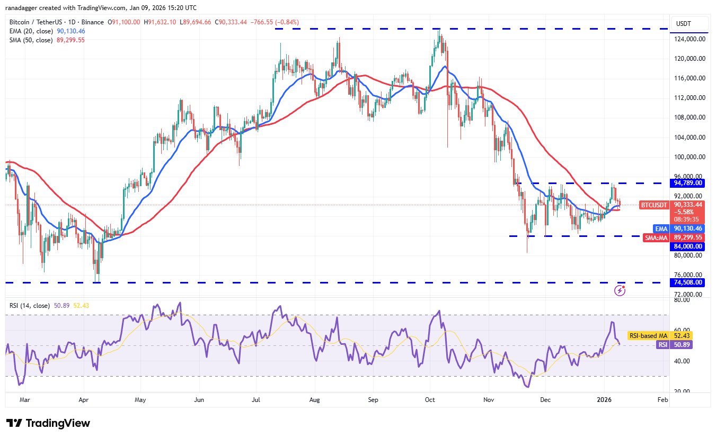Click the TradingView logo at bottom left

point(48,423)
